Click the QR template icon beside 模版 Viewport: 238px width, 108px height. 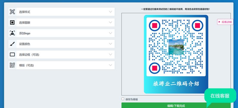12,65
